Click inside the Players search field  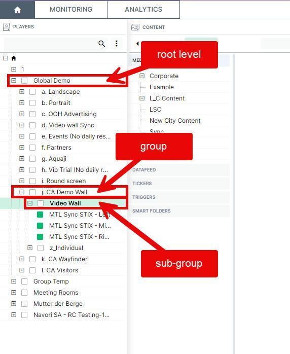(51, 44)
